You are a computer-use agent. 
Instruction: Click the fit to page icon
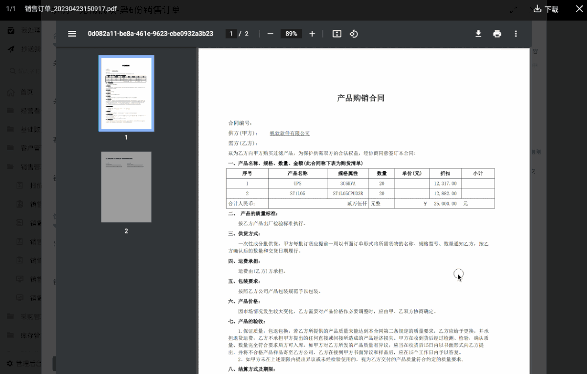337,34
